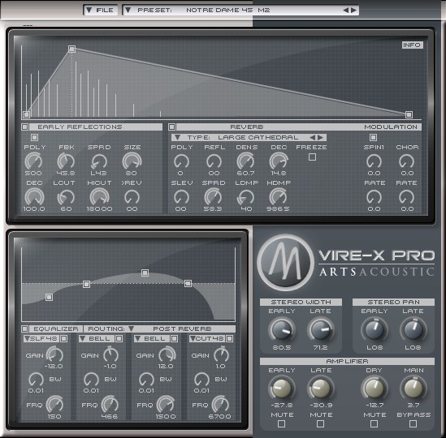Click the LCUT knob showing 60
The height and width of the screenshot is (438, 446).
(x=66, y=197)
